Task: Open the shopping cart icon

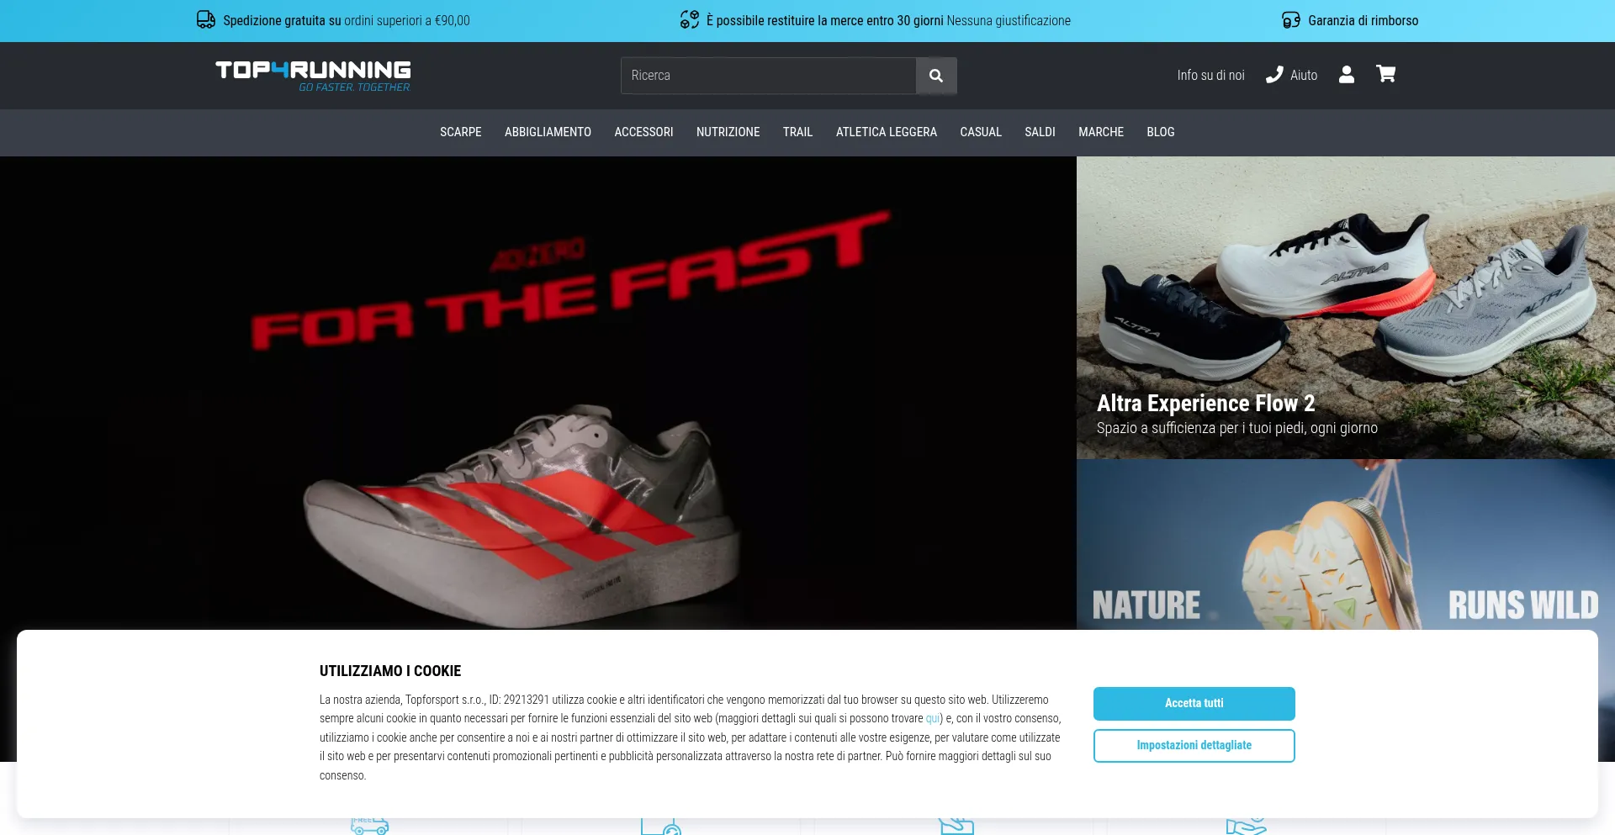Action: pos(1385,74)
